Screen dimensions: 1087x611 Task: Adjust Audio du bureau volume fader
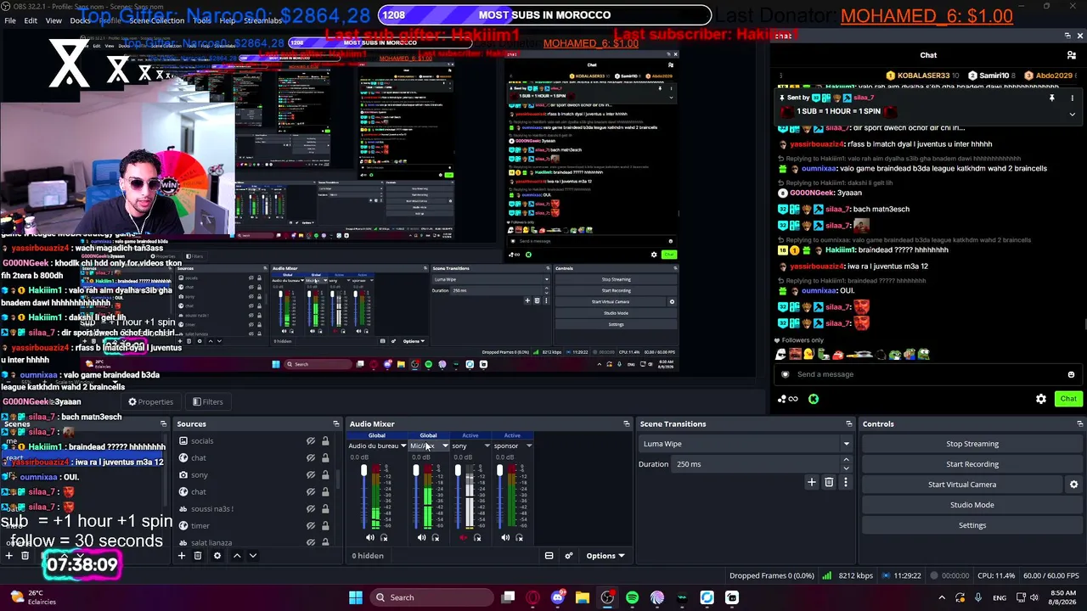click(x=363, y=471)
